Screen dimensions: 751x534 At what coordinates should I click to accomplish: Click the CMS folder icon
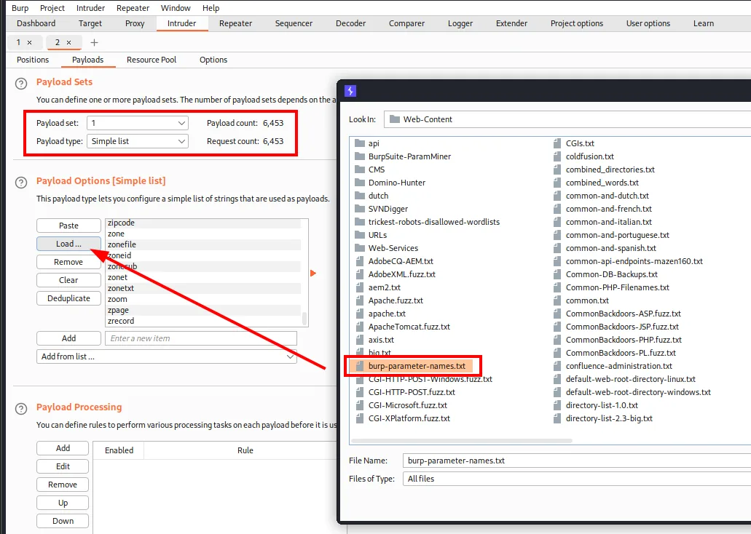[x=360, y=170]
